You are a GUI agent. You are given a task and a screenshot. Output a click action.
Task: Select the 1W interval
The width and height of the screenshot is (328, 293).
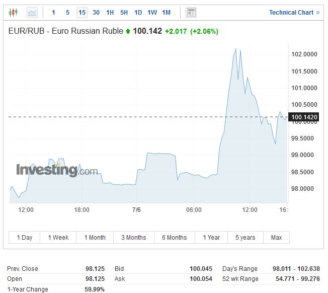152,12
